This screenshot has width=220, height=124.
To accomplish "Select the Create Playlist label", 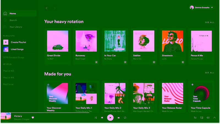I will coord(18,42).
